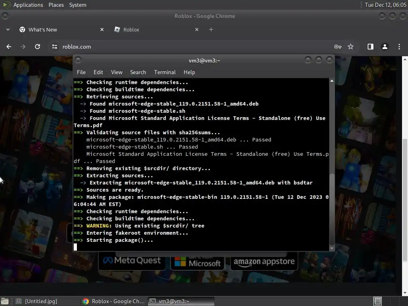This screenshot has height=306, width=408.
Task: Switch to the Roblox tab
Action: (157, 29)
